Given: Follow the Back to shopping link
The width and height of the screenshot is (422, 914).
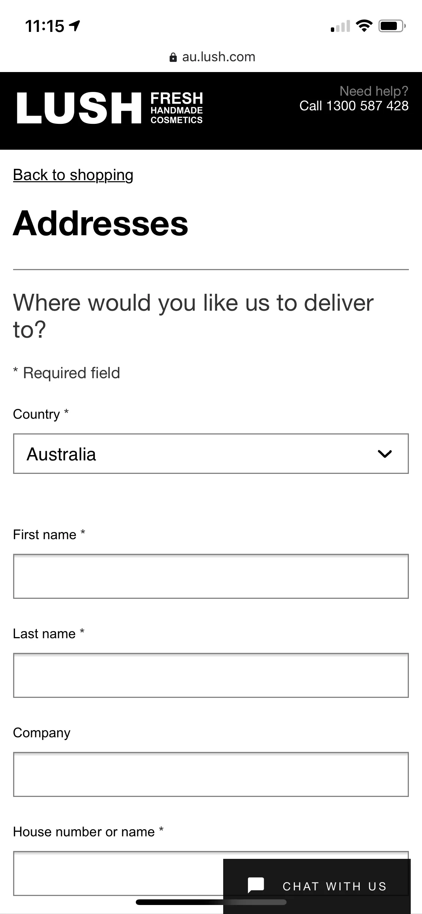Looking at the screenshot, I should click(73, 175).
